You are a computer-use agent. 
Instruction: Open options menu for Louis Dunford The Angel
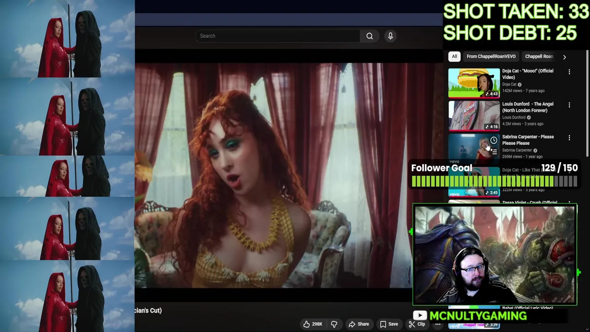click(x=569, y=105)
